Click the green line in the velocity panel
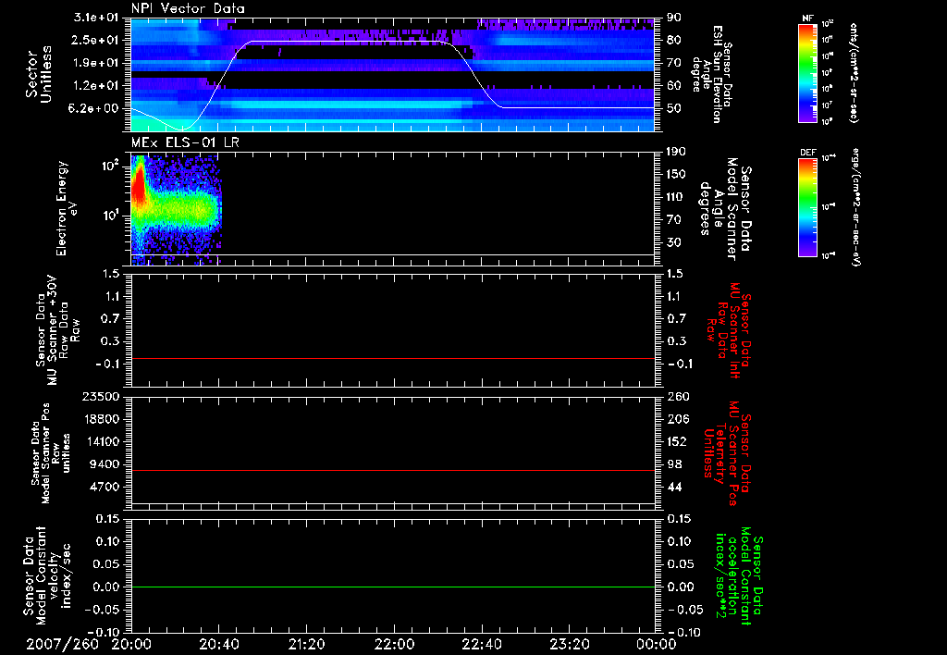Image resolution: width=947 pixels, height=655 pixels. [393, 587]
